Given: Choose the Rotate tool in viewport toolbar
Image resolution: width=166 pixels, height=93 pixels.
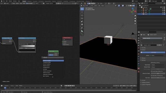Looking at the screenshot, I should (82, 18).
